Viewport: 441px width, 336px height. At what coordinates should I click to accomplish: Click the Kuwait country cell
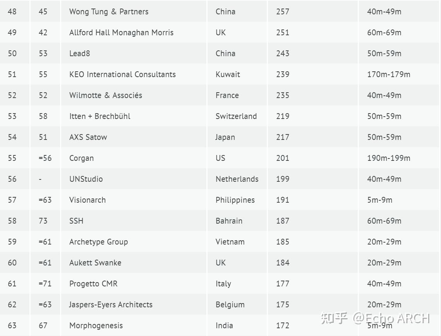coord(228,74)
